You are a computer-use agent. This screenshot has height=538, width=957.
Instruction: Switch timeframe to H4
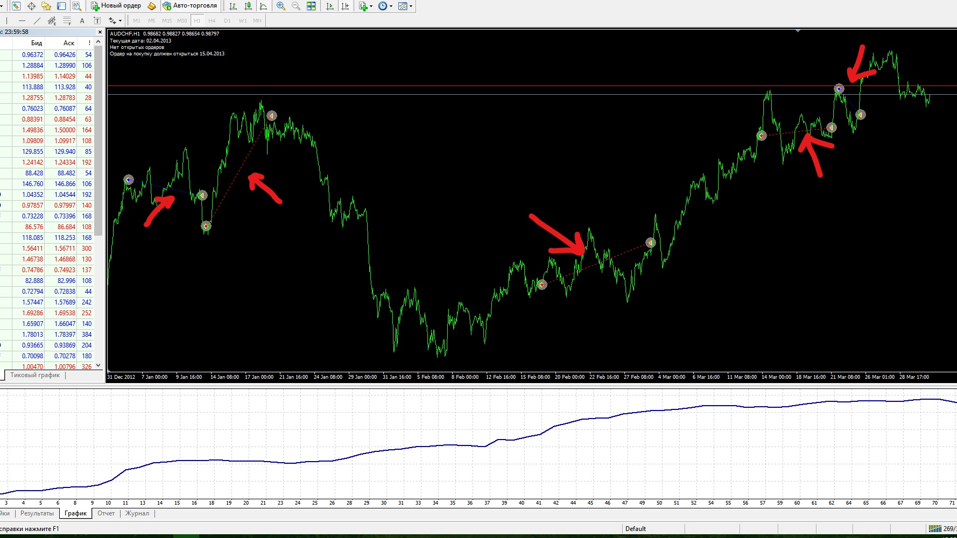pyautogui.click(x=212, y=21)
